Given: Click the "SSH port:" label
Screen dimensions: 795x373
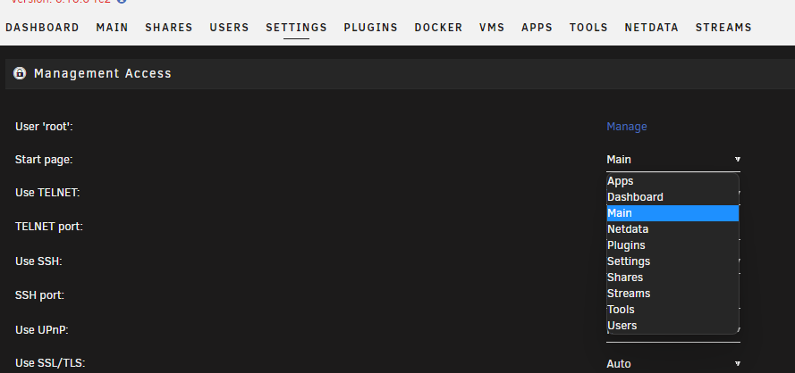Looking at the screenshot, I should click(39, 295).
